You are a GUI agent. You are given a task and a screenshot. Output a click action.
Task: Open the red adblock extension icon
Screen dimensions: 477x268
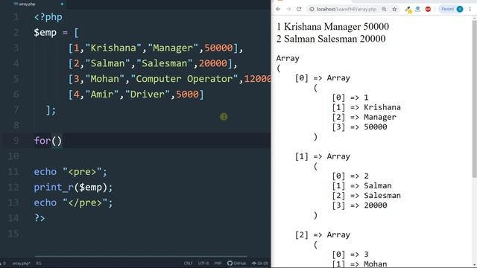pos(428,9)
